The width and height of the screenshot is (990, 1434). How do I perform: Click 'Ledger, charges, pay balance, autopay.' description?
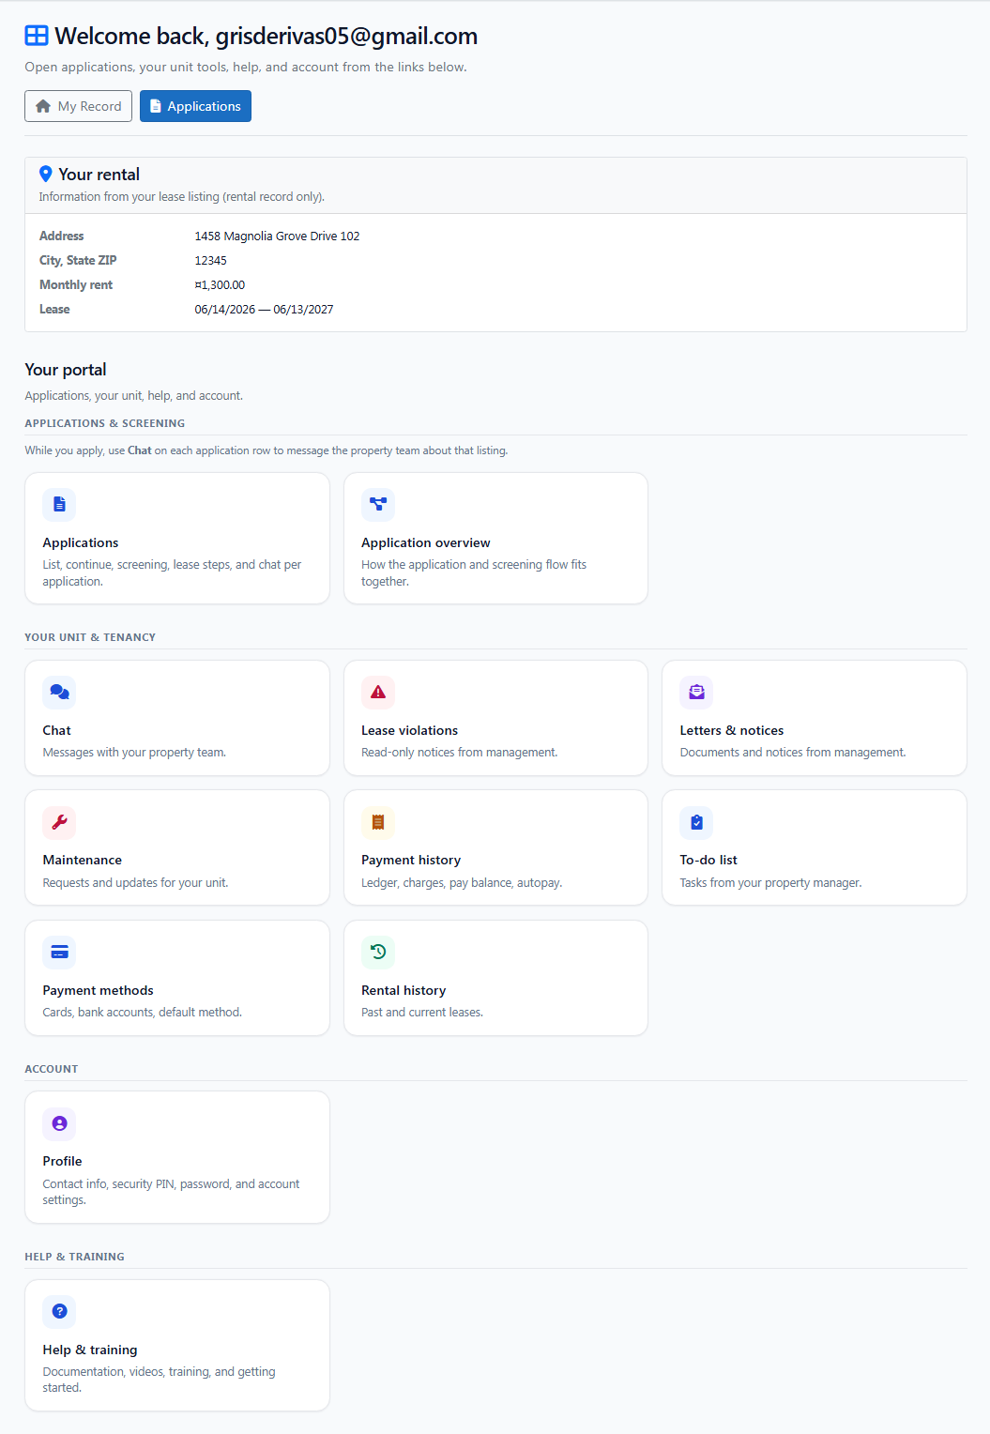(x=462, y=883)
